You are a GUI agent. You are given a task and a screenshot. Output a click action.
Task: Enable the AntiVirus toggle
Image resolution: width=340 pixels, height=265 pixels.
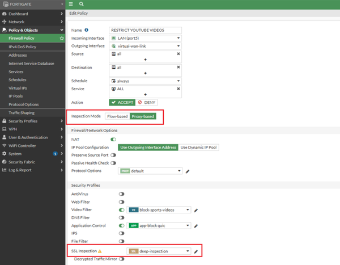click(x=121, y=194)
